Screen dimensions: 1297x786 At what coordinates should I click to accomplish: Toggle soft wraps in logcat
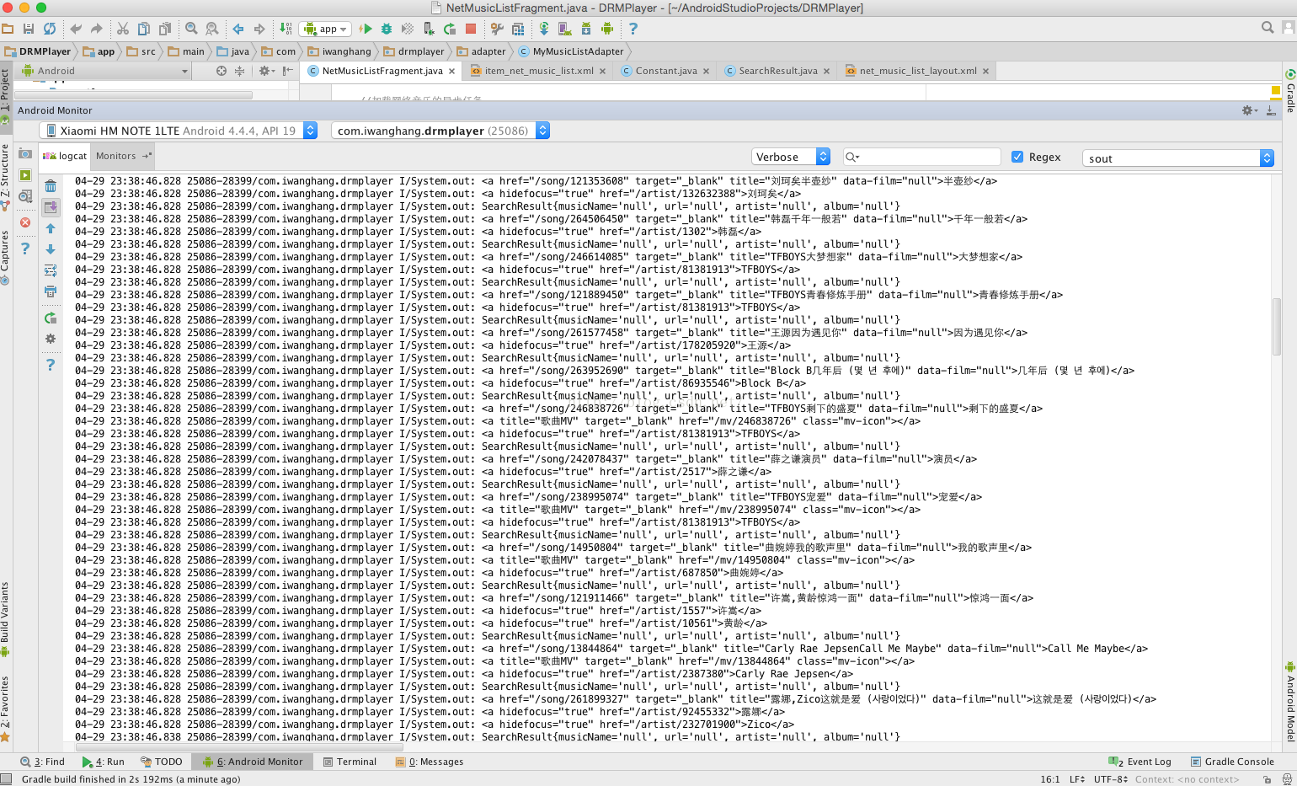pos(51,270)
